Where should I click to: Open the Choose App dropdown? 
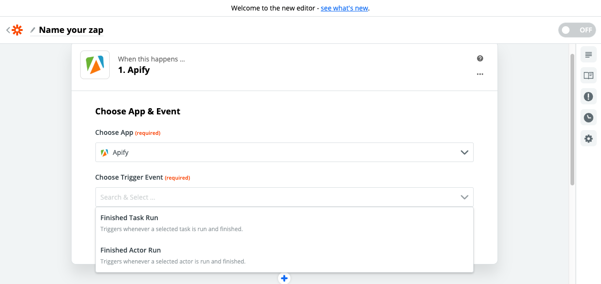(x=284, y=152)
